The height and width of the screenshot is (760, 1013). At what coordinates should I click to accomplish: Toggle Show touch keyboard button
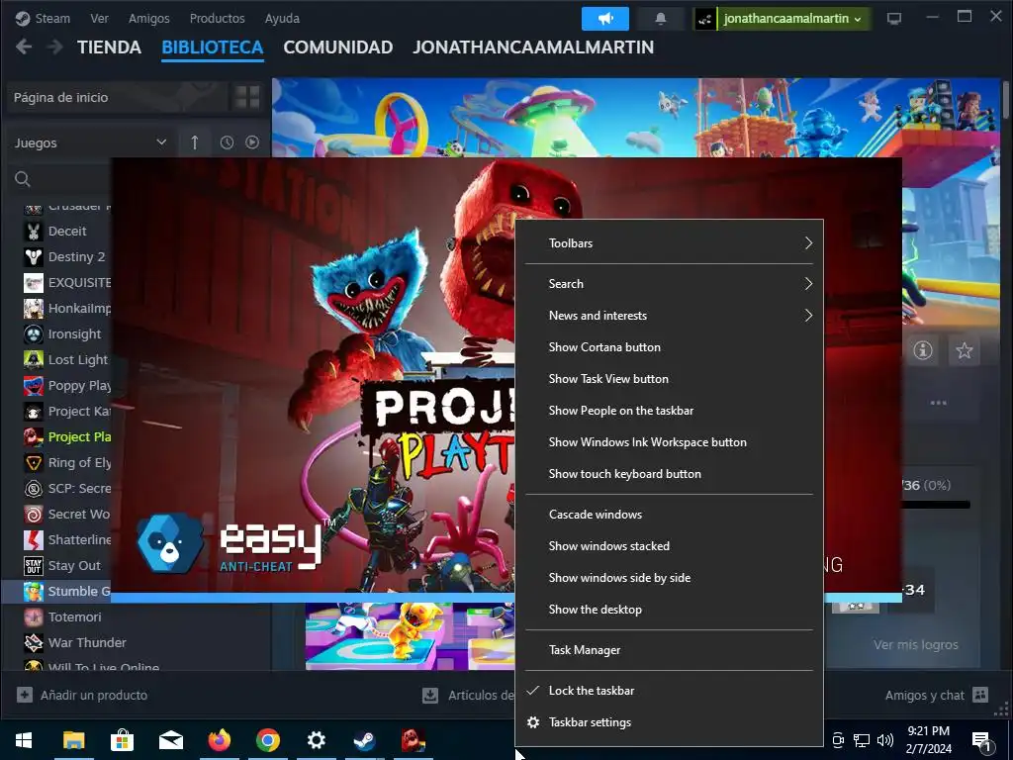click(x=670, y=474)
